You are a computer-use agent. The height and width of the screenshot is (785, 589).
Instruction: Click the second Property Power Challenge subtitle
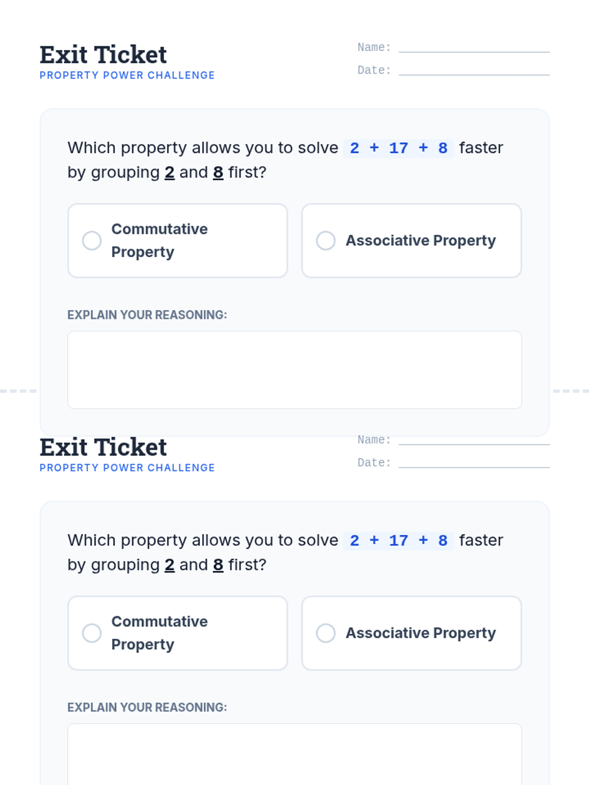(127, 468)
